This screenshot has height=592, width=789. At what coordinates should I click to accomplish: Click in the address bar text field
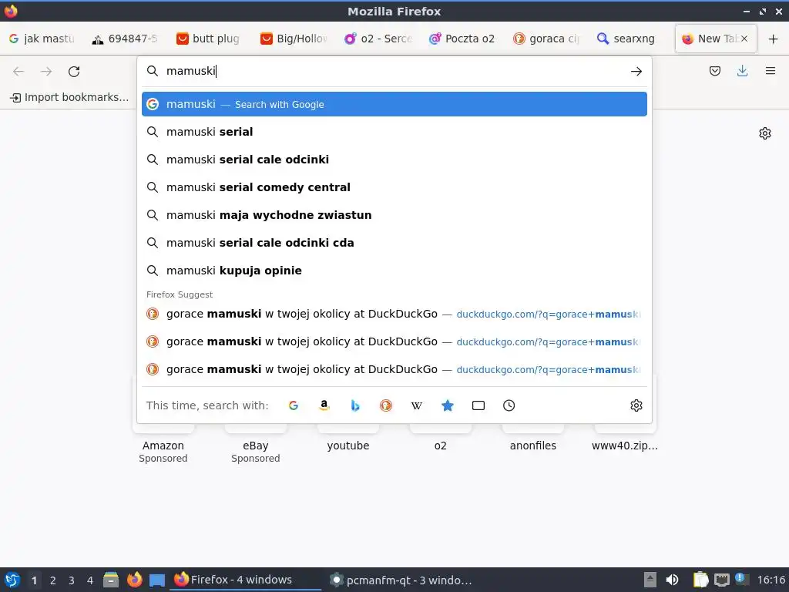click(x=395, y=71)
